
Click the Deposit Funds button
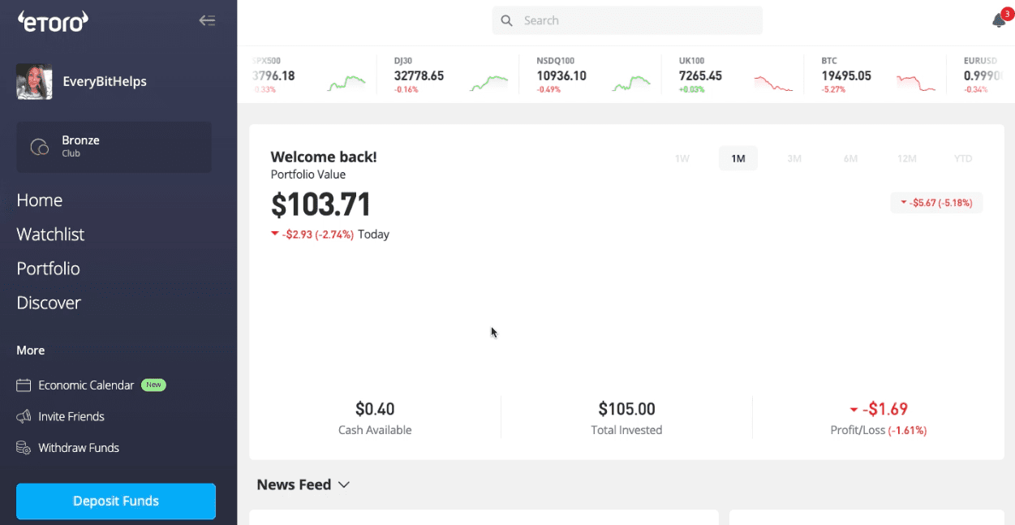[x=116, y=501]
